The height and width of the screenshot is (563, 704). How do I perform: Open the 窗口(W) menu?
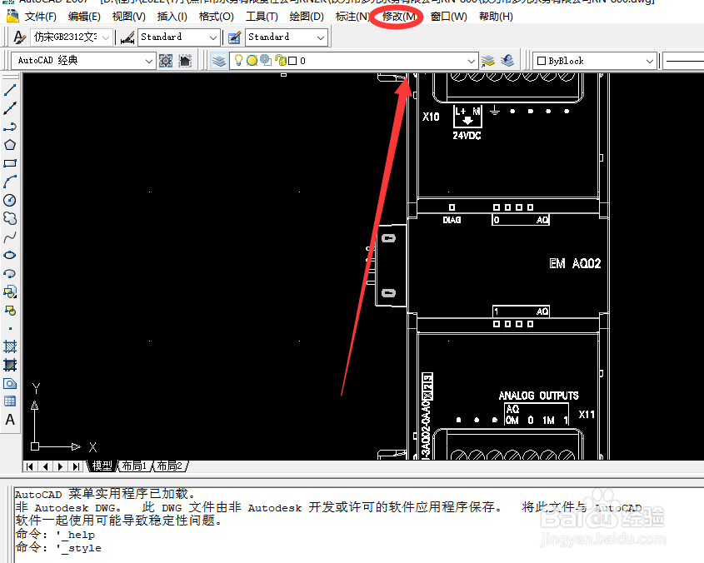(x=448, y=17)
